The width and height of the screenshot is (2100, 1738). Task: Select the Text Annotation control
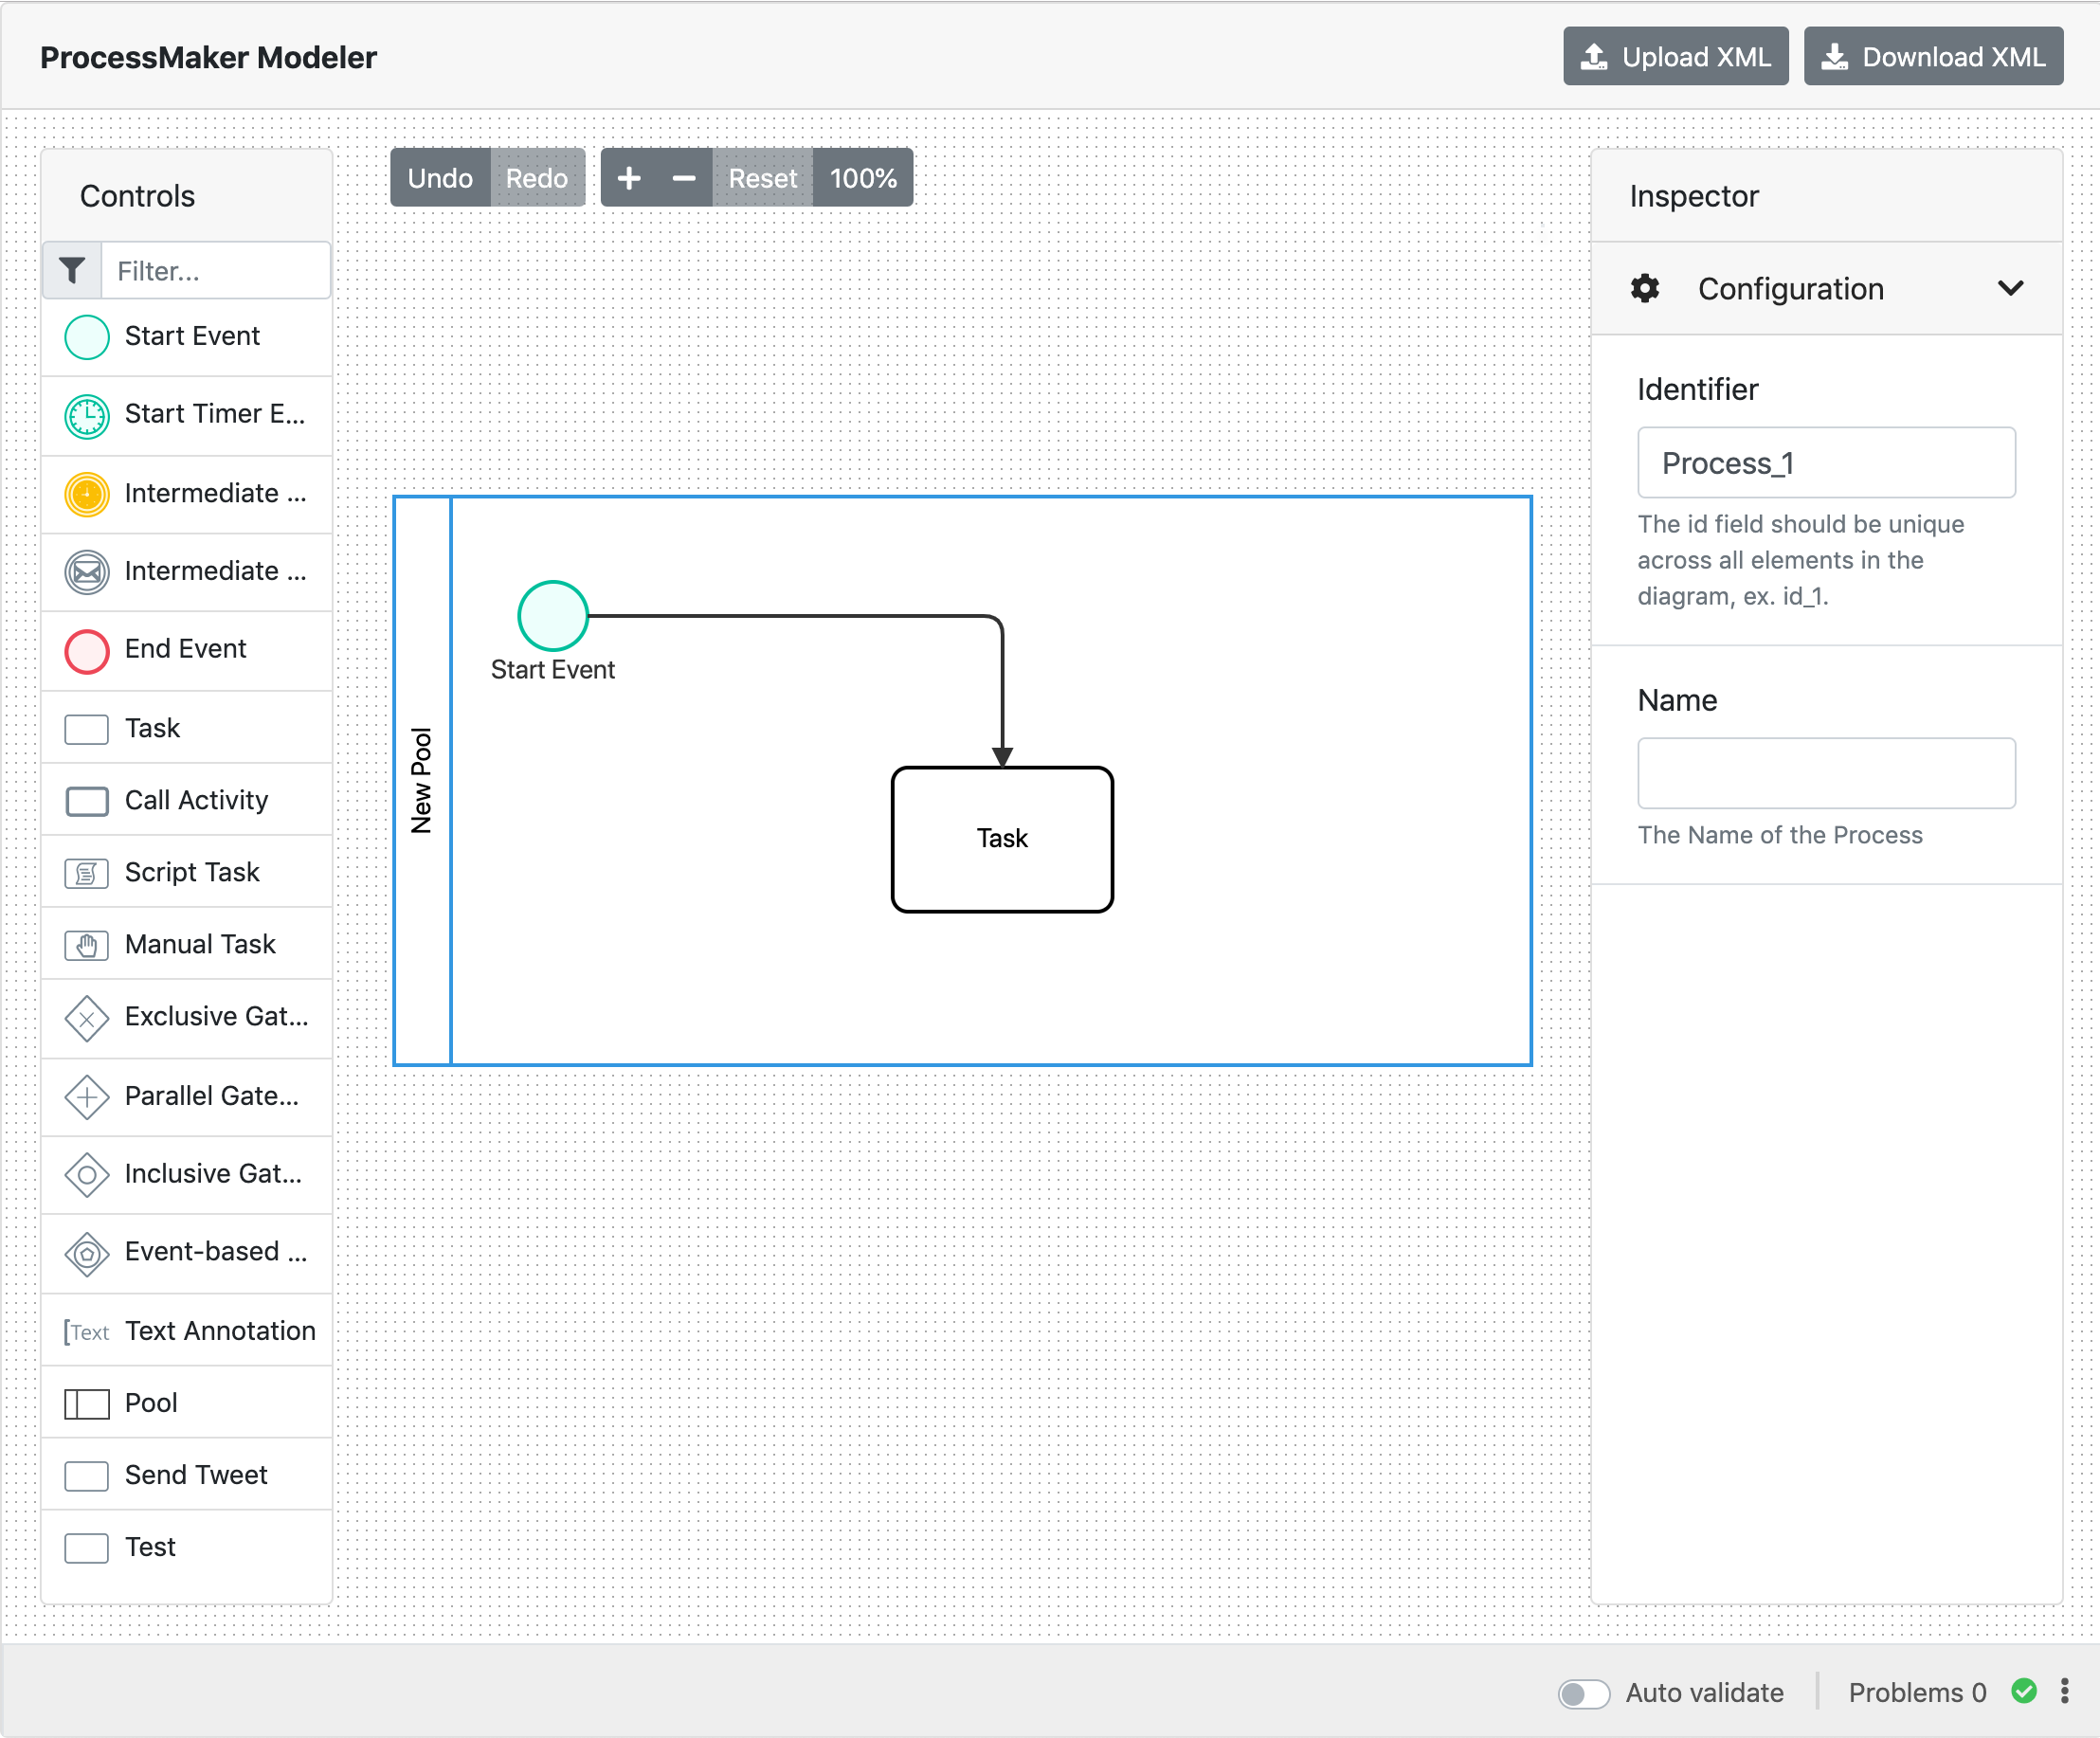coord(186,1330)
